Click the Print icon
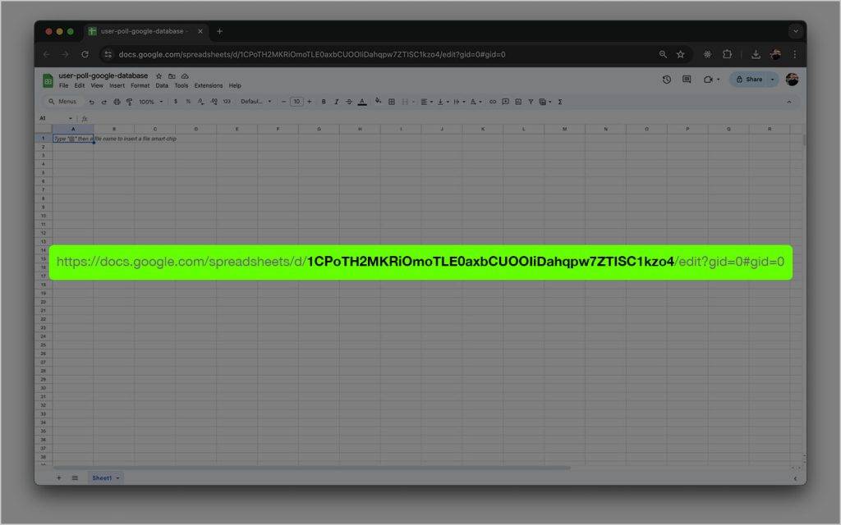The height and width of the screenshot is (525, 841). (117, 102)
